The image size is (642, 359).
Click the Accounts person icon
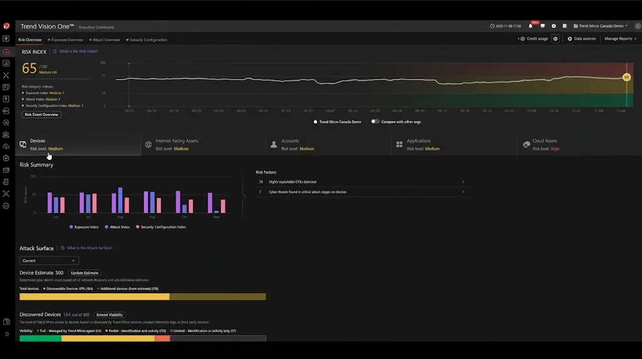click(x=273, y=144)
